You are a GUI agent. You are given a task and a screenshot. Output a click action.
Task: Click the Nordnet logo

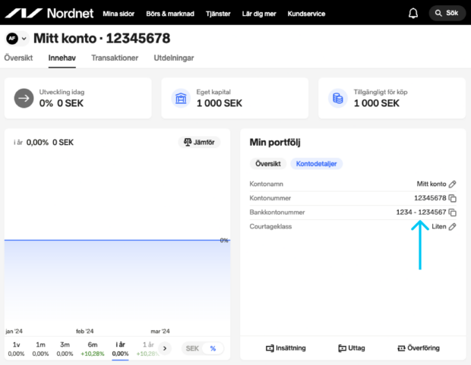click(49, 13)
